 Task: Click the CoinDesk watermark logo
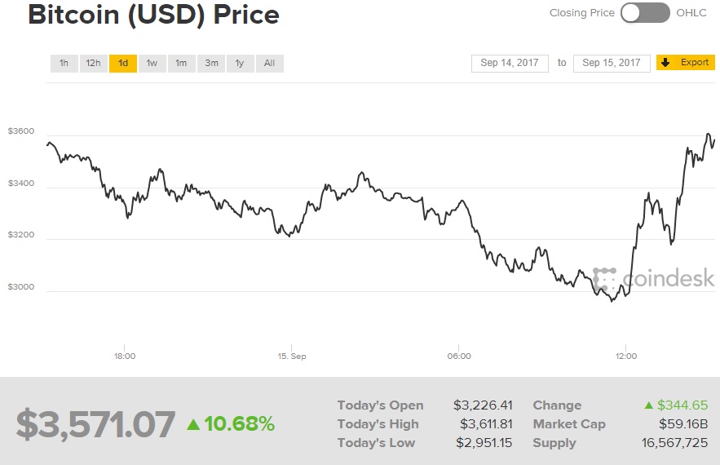654,279
